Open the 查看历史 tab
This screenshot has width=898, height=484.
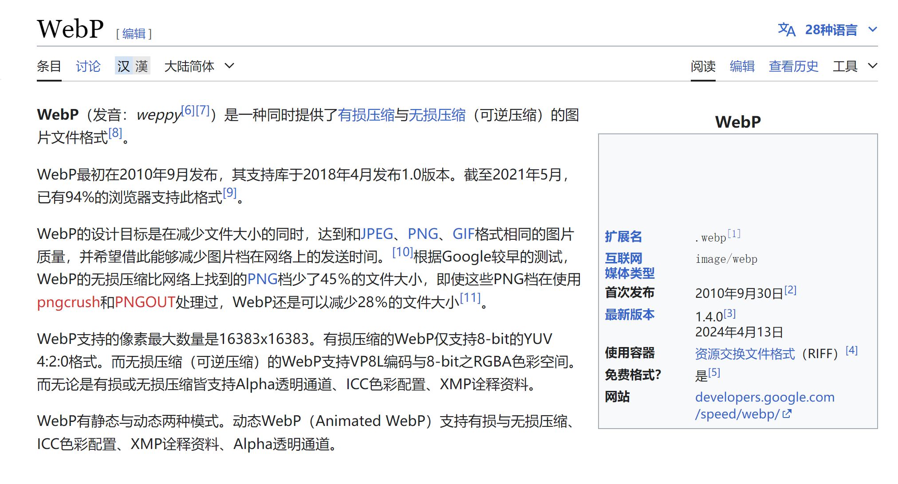pos(793,66)
